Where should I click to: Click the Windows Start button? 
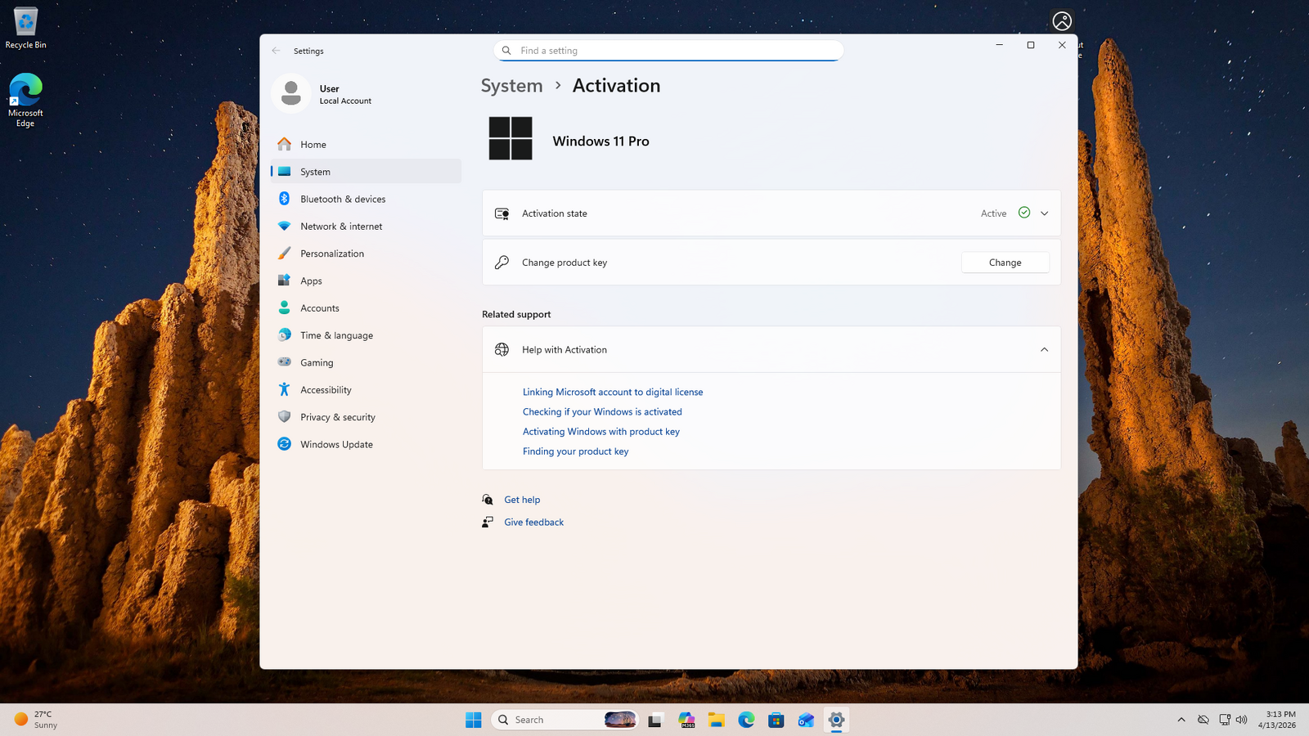473,720
